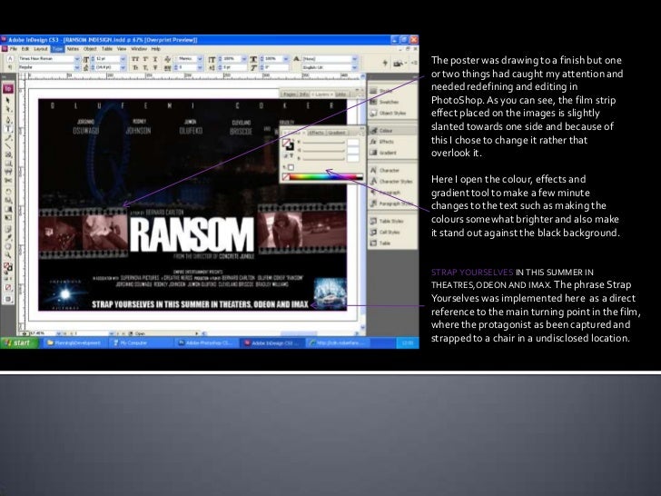
Task: Click the Strikethrough icon in control bar
Action: click(155, 67)
